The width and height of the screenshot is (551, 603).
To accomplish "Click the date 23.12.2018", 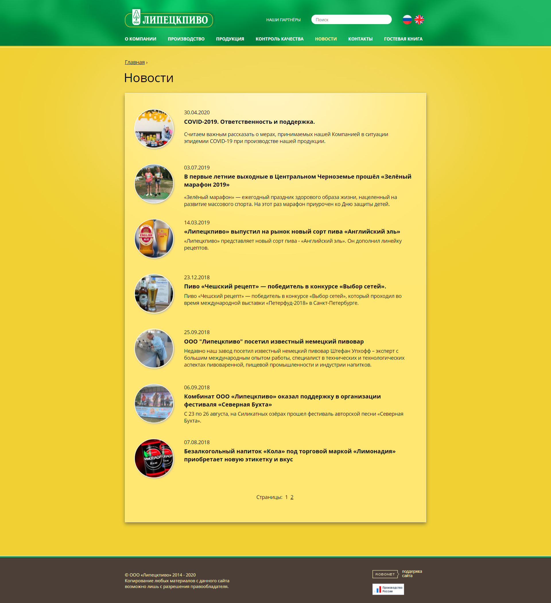I will (x=197, y=277).
